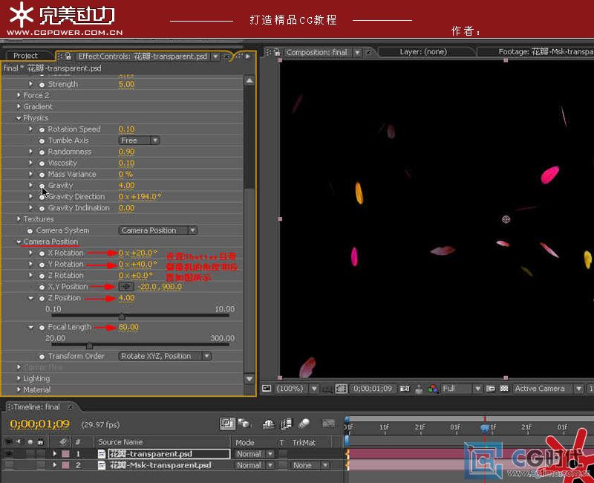The image size is (594, 483).
Task: Toggle Transform Order stopwatch icon
Action: (42, 357)
